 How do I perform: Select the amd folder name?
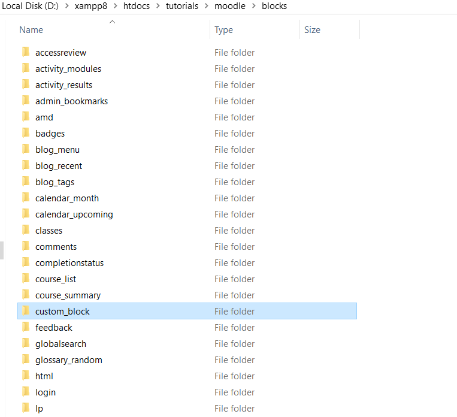tap(44, 117)
